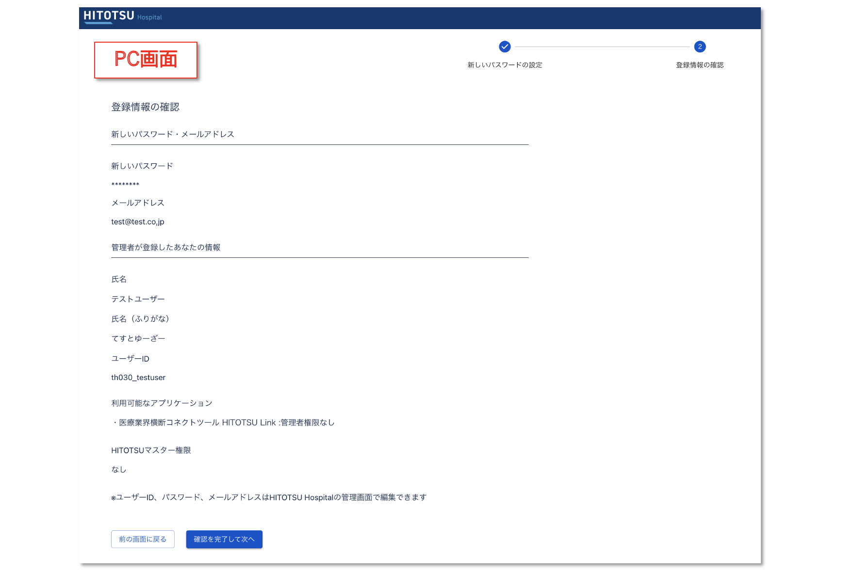Click the メールアドレス field label
This screenshot has width=854, height=572.
138,203
